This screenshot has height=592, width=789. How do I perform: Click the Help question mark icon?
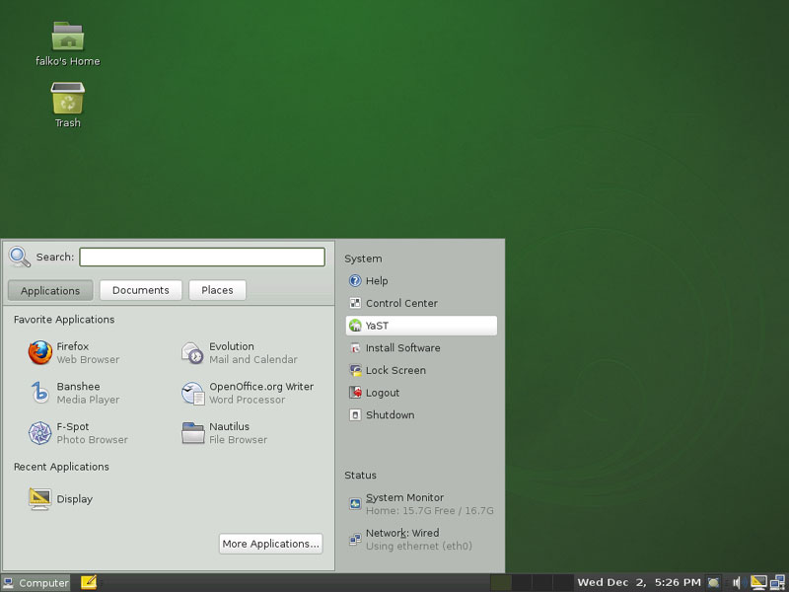355,281
